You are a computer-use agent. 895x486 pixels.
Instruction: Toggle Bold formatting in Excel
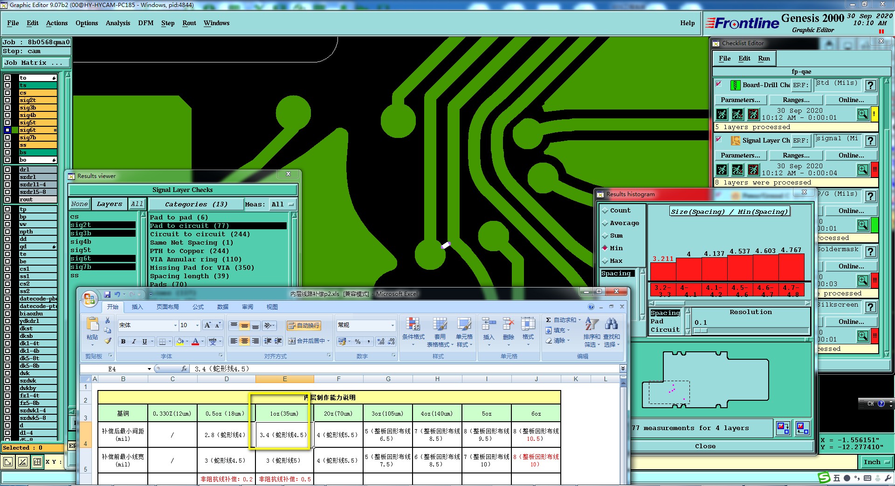tap(123, 342)
